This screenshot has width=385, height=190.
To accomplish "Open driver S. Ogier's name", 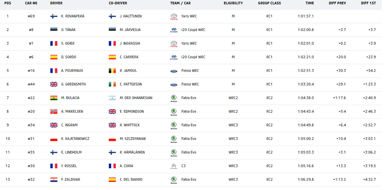I will [x=68, y=43].
